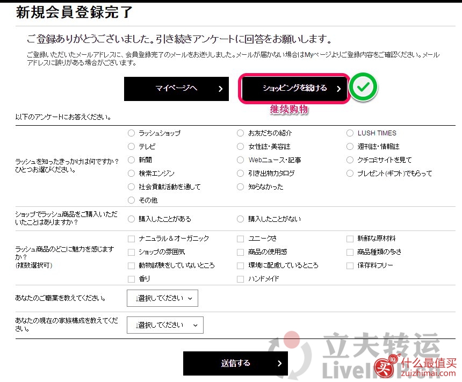Select 購入したことがない radio option
The width and height of the screenshot is (462, 382).
241,219
